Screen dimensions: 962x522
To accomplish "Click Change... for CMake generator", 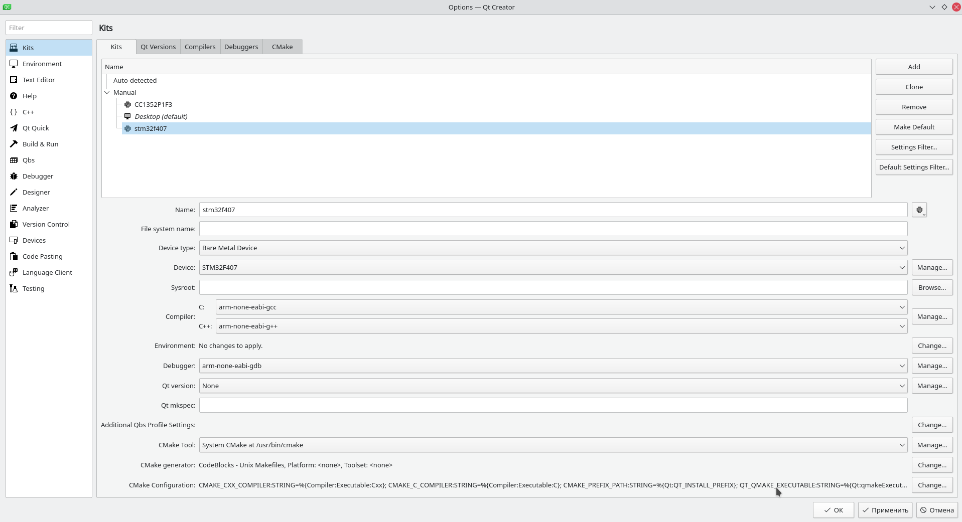I will [932, 465].
